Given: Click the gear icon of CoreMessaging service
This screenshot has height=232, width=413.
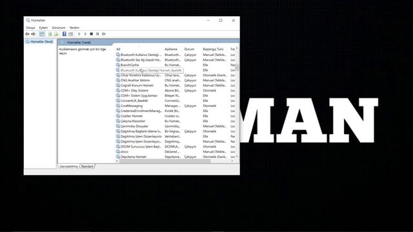Looking at the screenshot, I should click(x=118, y=106).
